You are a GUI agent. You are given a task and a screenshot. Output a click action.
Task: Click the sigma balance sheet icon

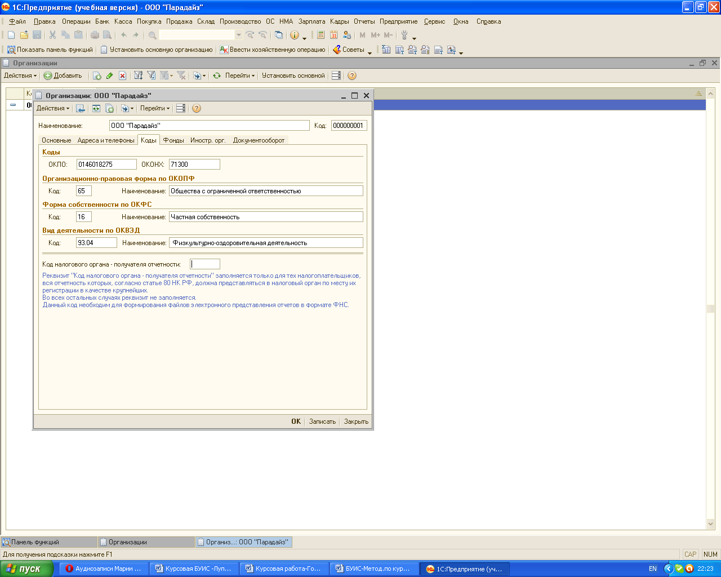click(386, 50)
